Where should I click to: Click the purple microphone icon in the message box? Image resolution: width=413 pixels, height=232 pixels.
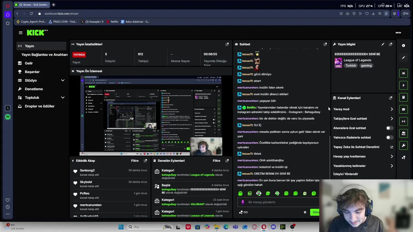(x=243, y=202)
